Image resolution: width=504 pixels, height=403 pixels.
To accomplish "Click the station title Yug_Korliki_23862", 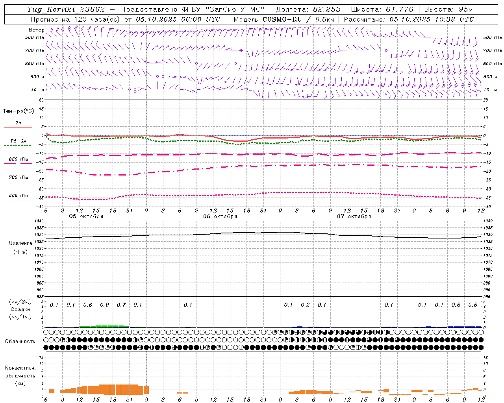I will pyautogui.click(x=66, y=9).
